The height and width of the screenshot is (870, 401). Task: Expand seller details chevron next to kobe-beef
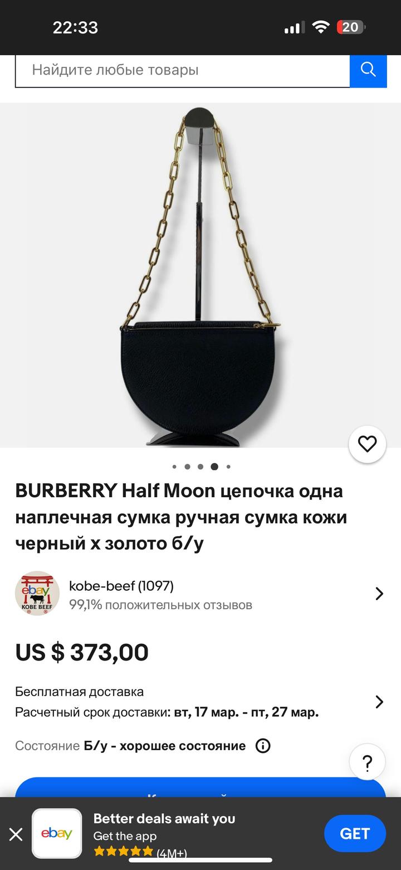point(379,594)
